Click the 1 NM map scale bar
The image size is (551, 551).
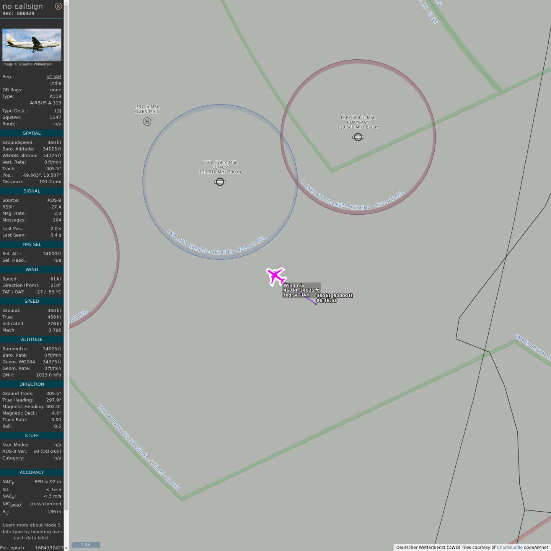[x=86, y=545]
